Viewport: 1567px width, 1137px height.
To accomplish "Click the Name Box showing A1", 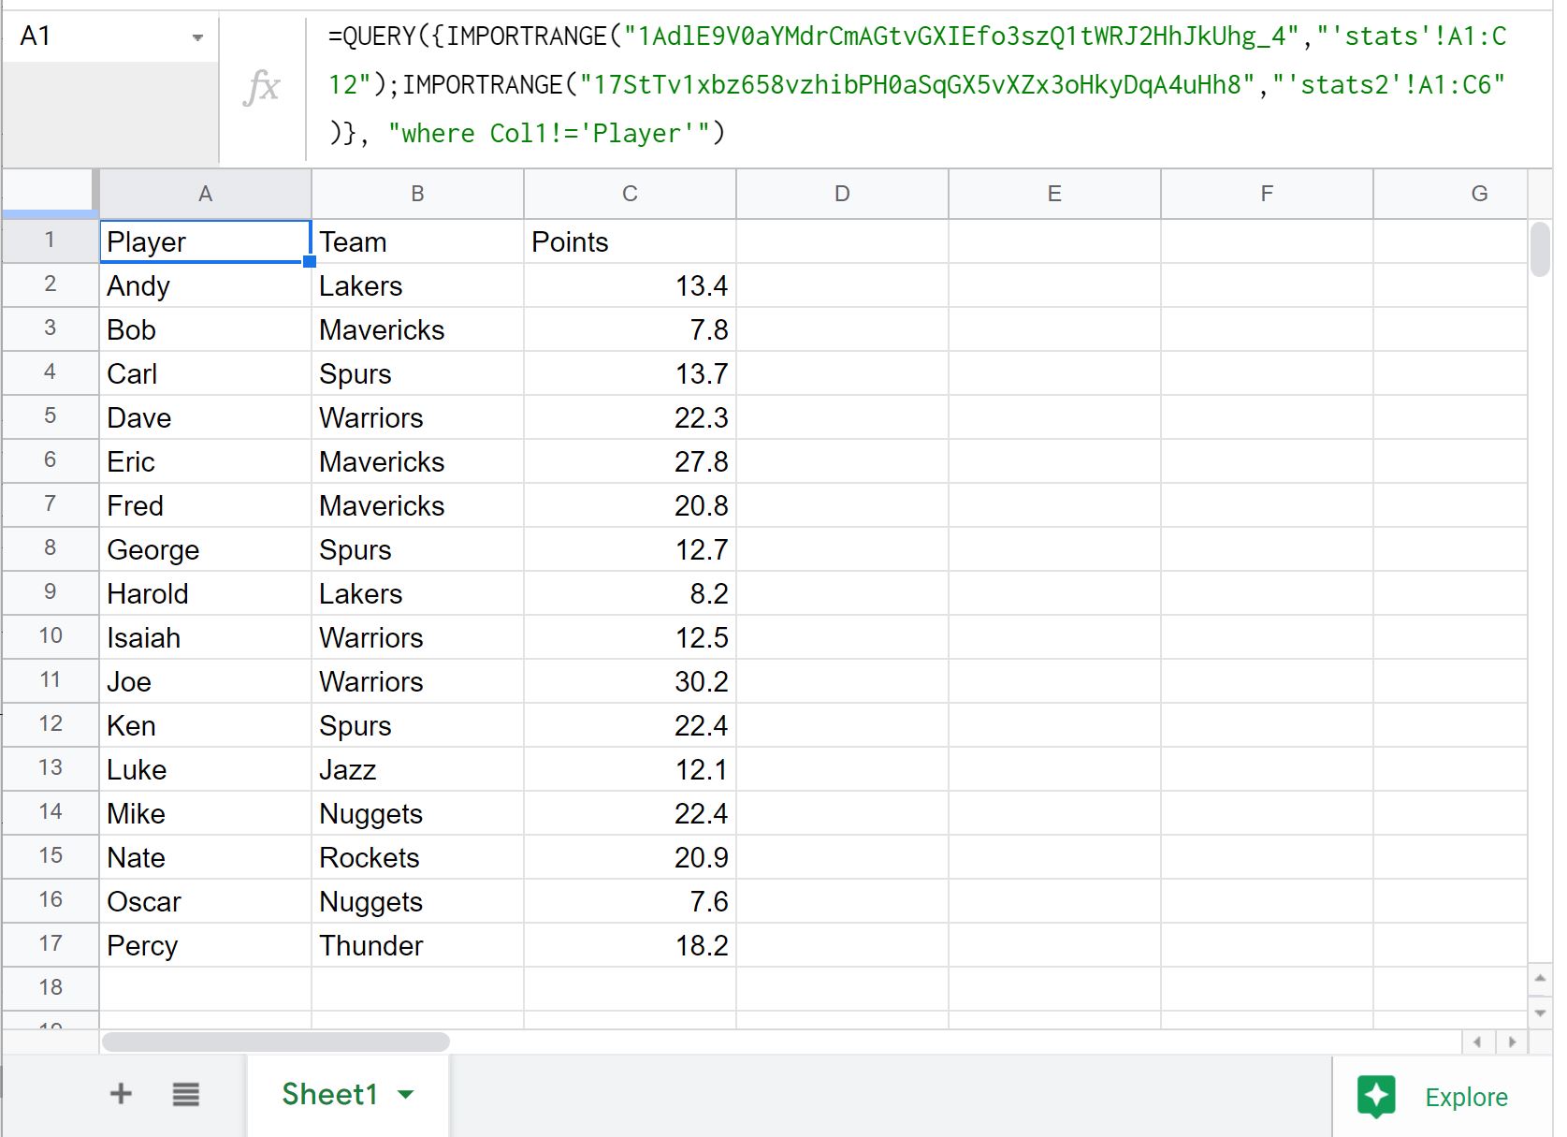I will (x=110, y=36).
